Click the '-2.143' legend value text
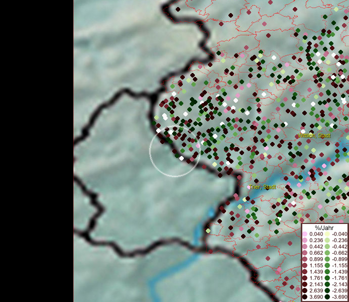The width and height of the screenshot is (349, 302). [339, 284]
